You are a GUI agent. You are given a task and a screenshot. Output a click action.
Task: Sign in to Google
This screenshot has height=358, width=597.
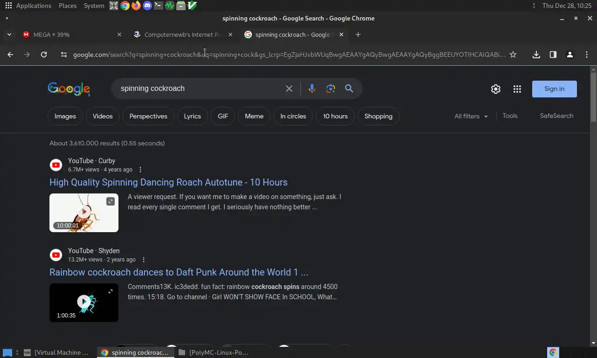pos(554,89)
